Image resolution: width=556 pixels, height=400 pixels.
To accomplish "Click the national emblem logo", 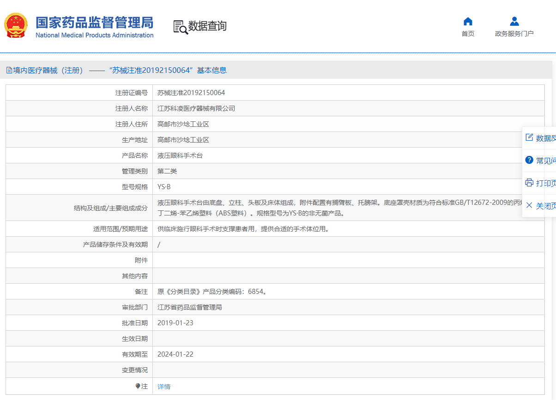I will click(x=16, y=26).
